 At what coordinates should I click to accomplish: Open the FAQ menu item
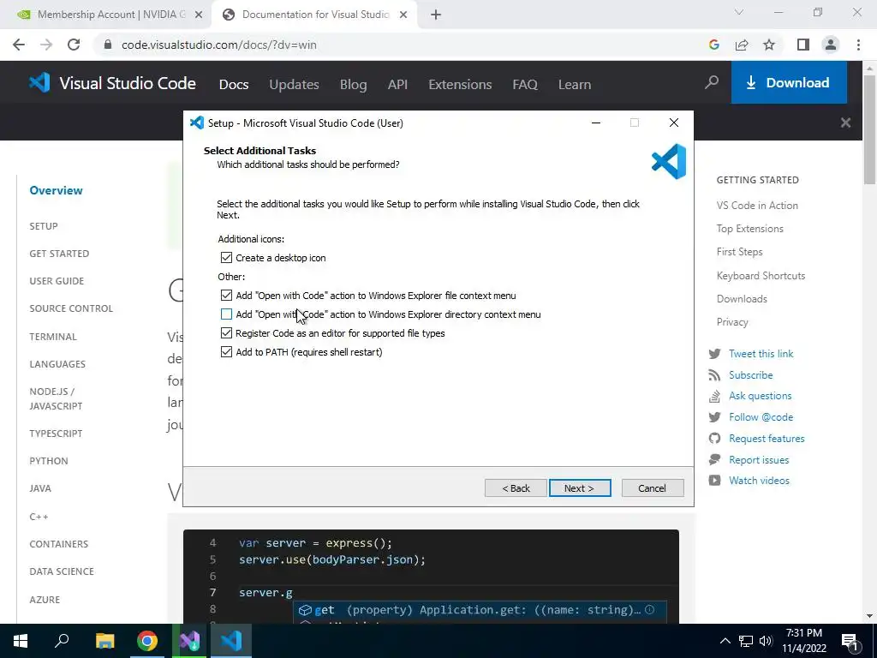[x=525, y=85]
